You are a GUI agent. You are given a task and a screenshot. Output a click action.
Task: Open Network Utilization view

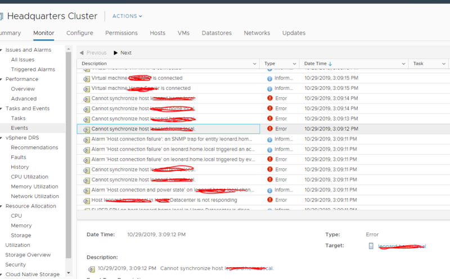pyautogui.click(x=35, y=196)
